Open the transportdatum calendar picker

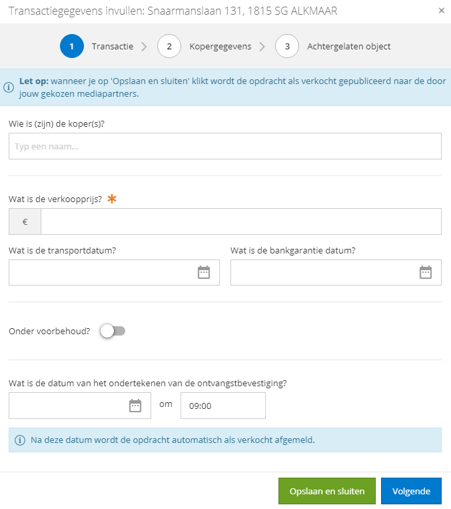pos(204,272)
